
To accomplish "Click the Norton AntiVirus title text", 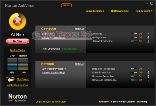I will (20, 6).
